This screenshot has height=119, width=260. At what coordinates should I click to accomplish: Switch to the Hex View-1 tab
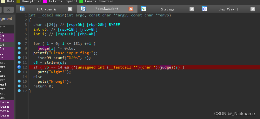(x=229, y=9)
